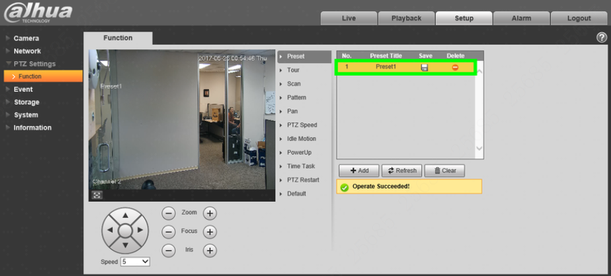Tilt camera up with PTZ arrow

click(x=125, y=215)
